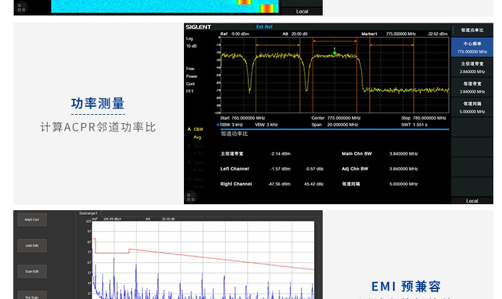Select the 邻道带宽 adjacent channel bandwidth softkey
The height and width of the screenshot is (299, 502).
[x=472, y=88]
